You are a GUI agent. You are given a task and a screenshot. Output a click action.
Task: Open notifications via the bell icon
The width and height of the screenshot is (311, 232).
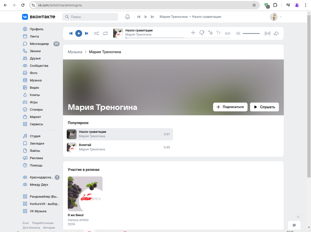pos(127,16)
